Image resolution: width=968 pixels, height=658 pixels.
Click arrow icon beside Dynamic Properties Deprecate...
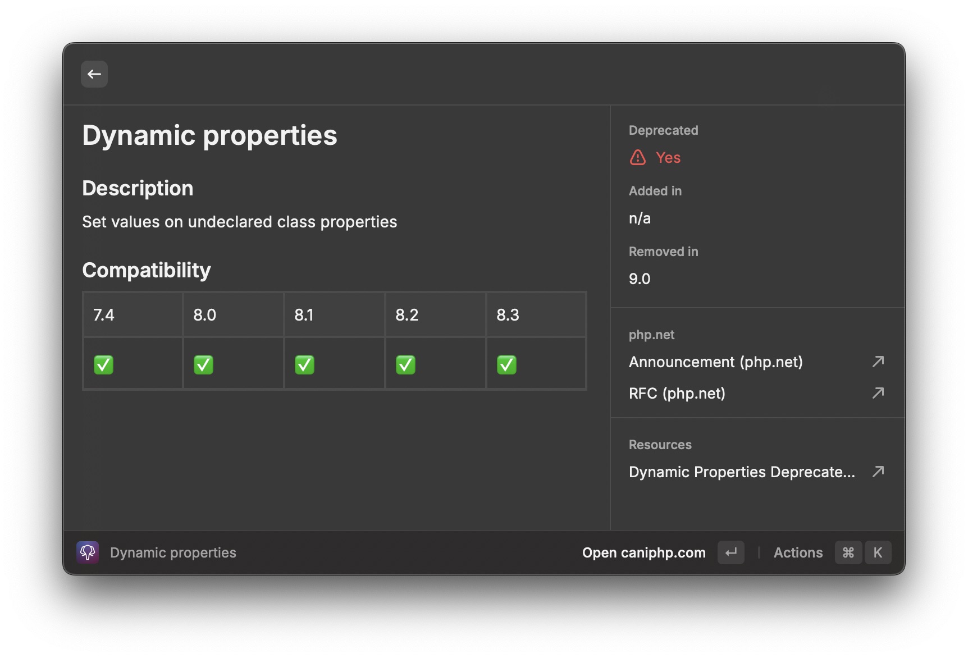tap(878, 472)
